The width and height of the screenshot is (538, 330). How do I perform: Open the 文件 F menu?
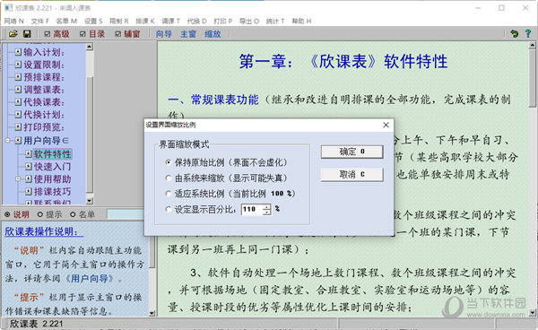pyautogui.click(x=39, y=21)
